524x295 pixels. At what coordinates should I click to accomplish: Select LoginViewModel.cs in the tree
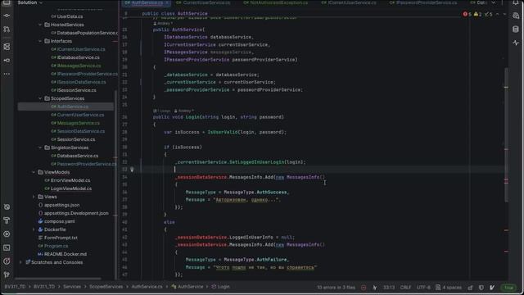68,188
